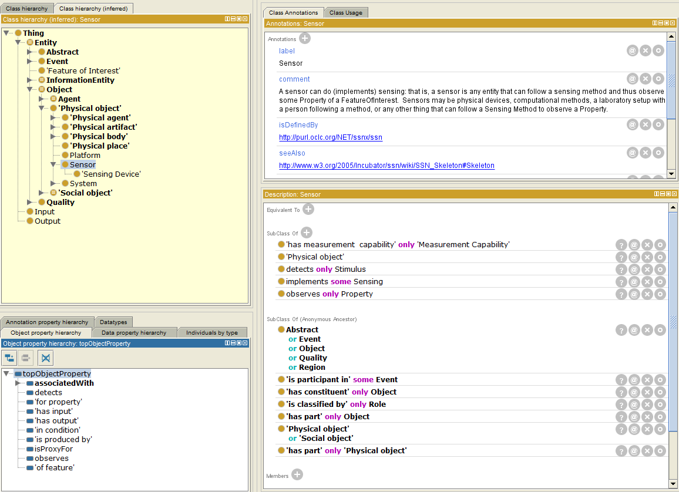
Task: Explain the 'detects only Stimulus' inference via question icon
Action: point(621,269)
